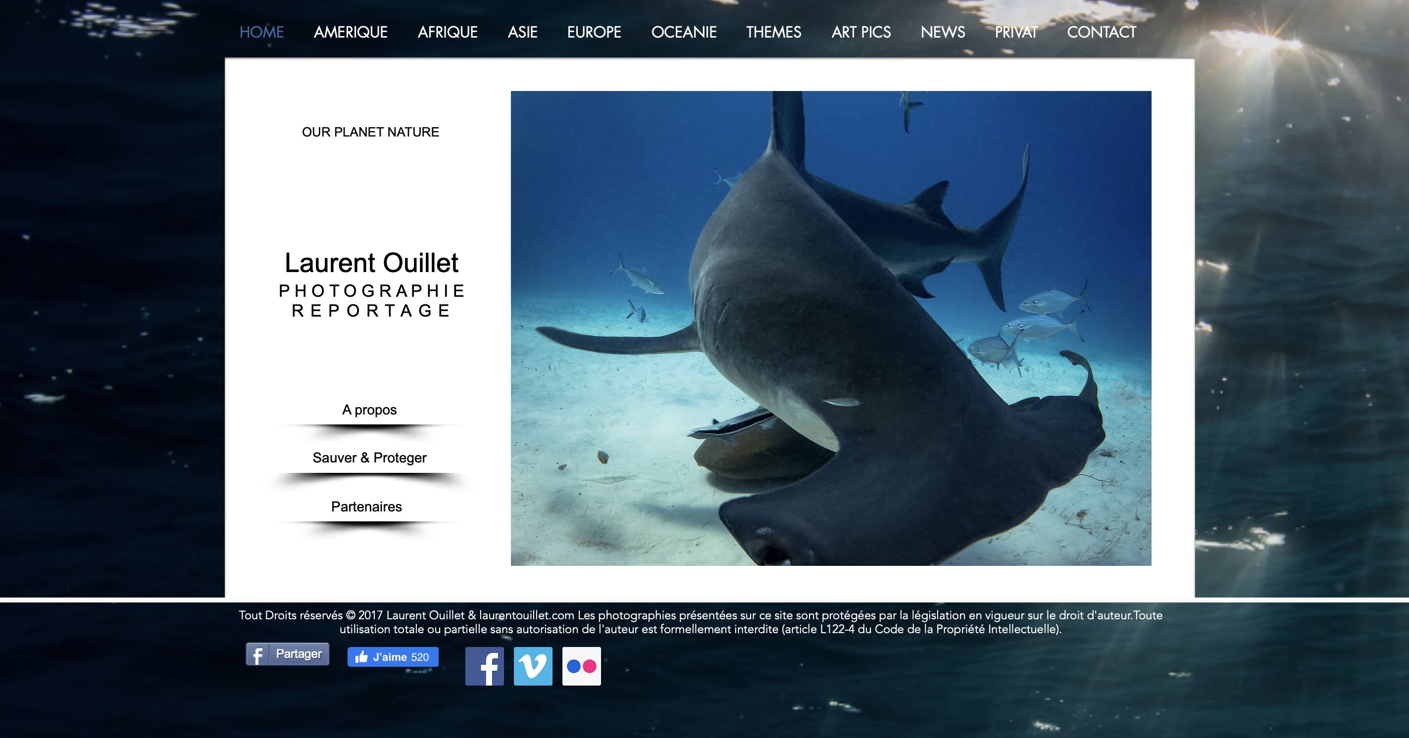Open the AMERIQUE menu
Viewport: 1409px width, 738px height.
(x=351, y=32)
